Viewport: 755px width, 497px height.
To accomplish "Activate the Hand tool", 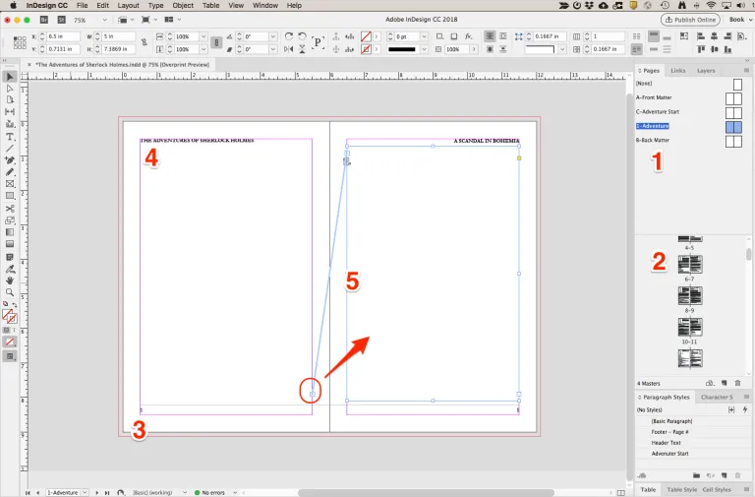I will click(10, 280).
